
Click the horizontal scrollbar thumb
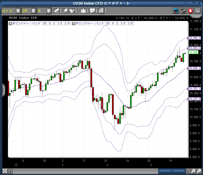click(x=172, y=171)
